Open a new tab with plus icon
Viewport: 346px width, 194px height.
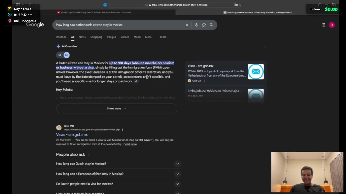(x=327, y=5)
